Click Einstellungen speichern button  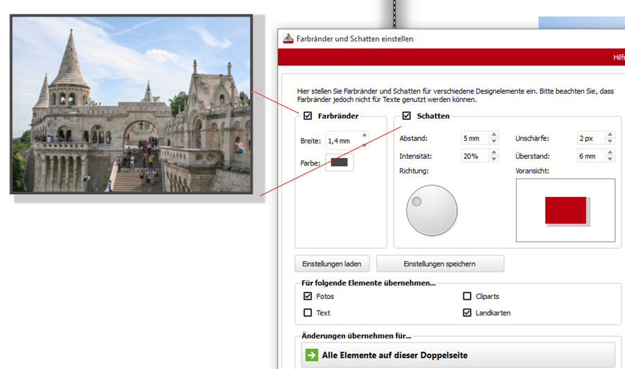pyautogui.click(x=440, y=264)
